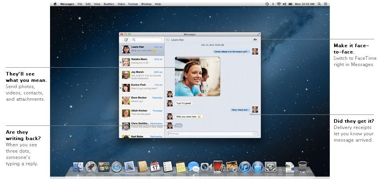Open the Messages application menu
Screen dimensions: 381x179
(x=67, y=4)
